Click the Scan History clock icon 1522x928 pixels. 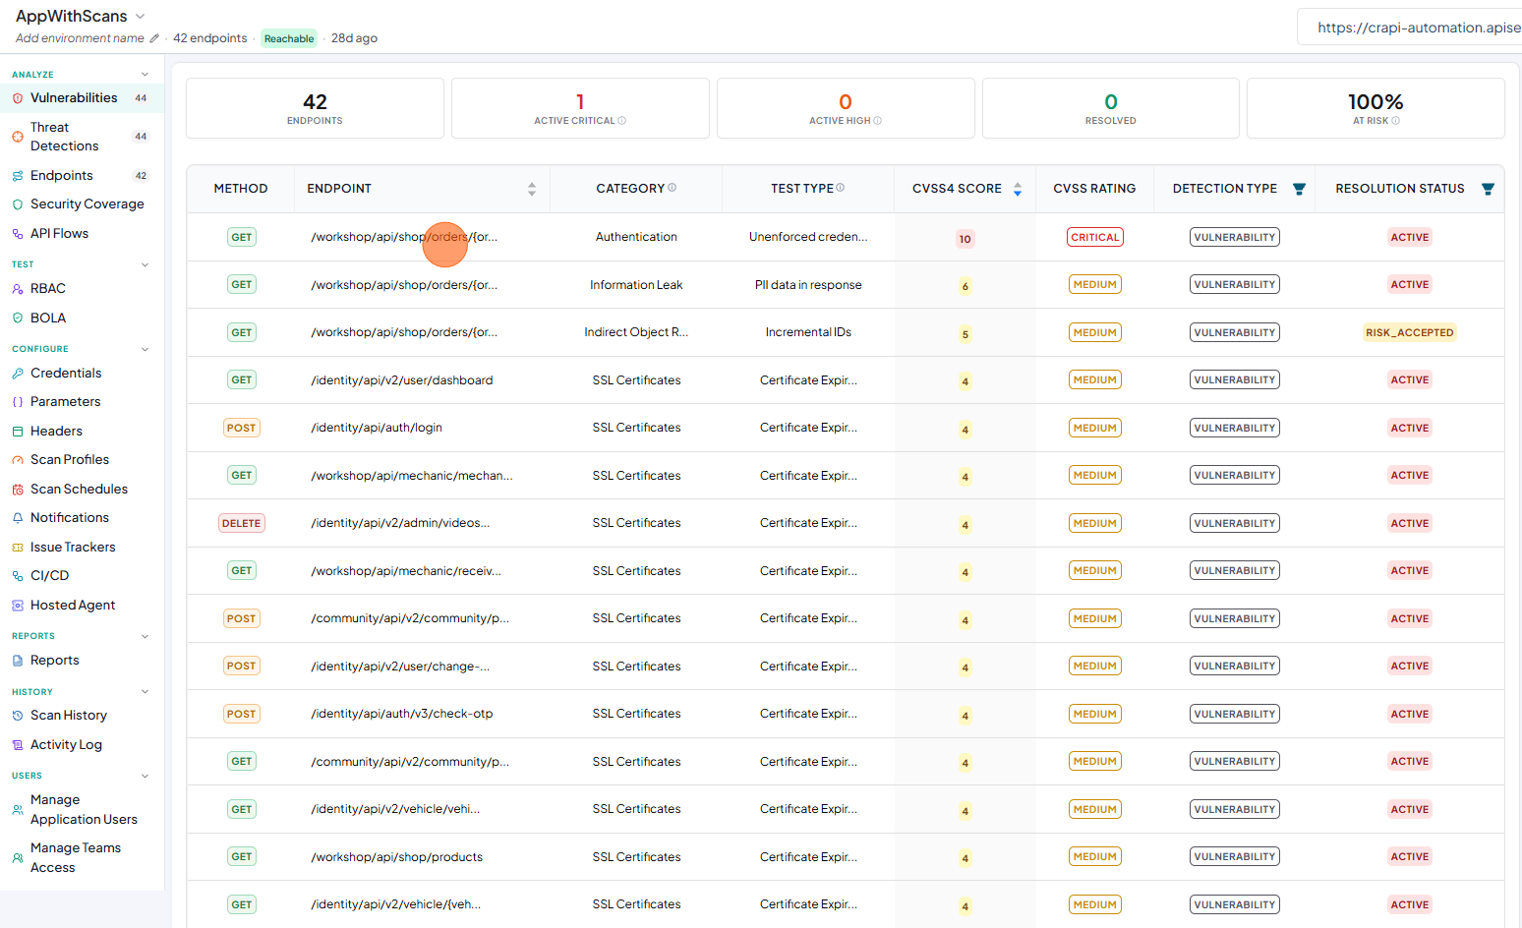(18, 715)
